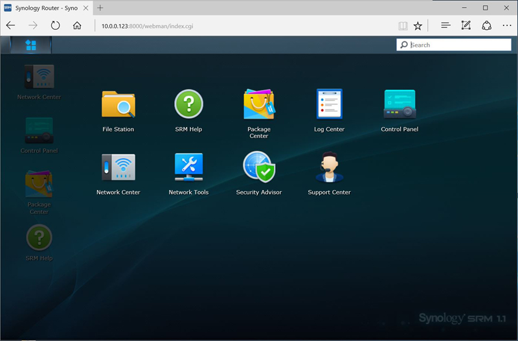The width and height of the screenshot is (518, 341).
Task: Go forward in the browser
Action: tap(33, 25)
